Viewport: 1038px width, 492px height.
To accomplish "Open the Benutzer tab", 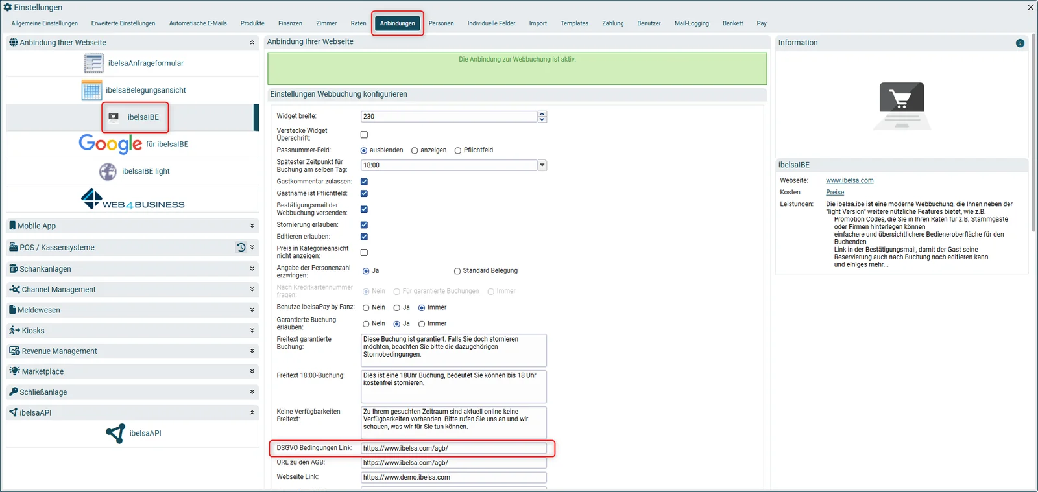I will [649, 23].
